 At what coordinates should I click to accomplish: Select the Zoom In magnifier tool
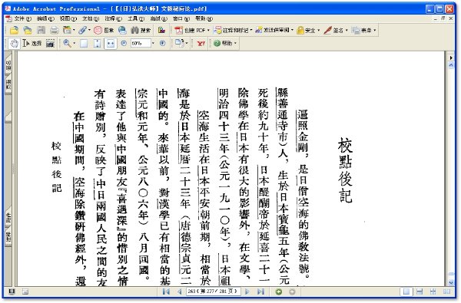[67, 44]
